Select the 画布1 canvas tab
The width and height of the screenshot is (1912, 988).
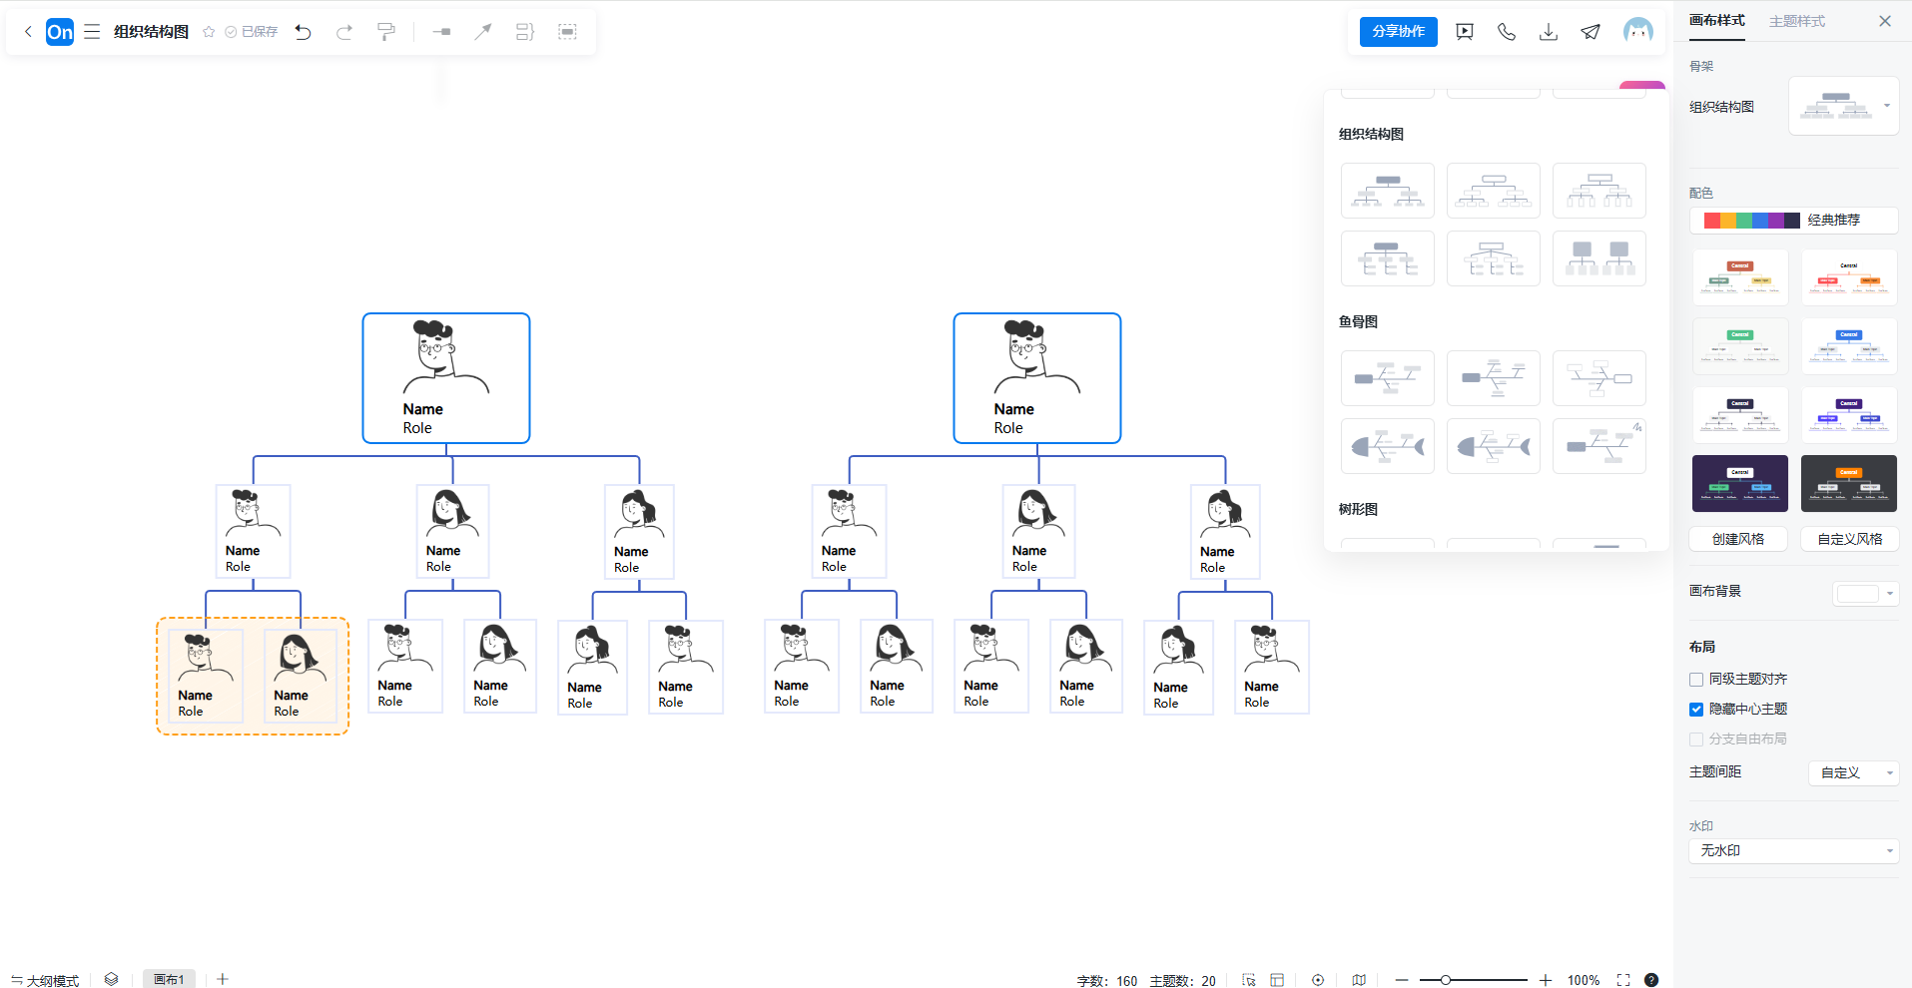(x=169, y=979)
